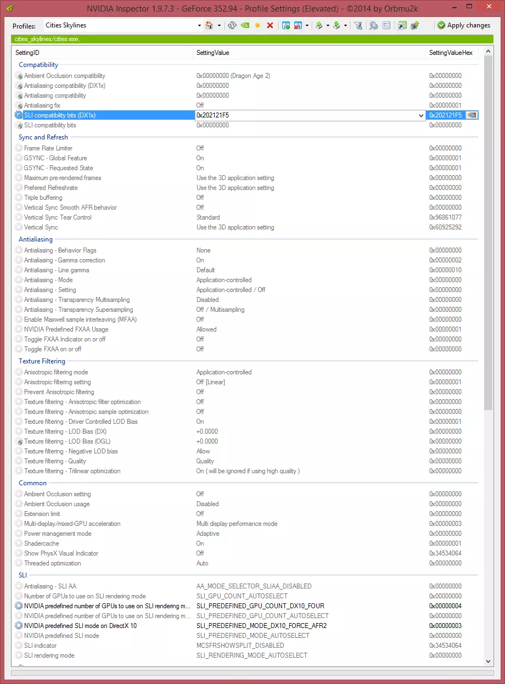
Task: Click the gear icon of NVIDIA predefined SLI mode on DirectX 10
Action: (19, 626)
